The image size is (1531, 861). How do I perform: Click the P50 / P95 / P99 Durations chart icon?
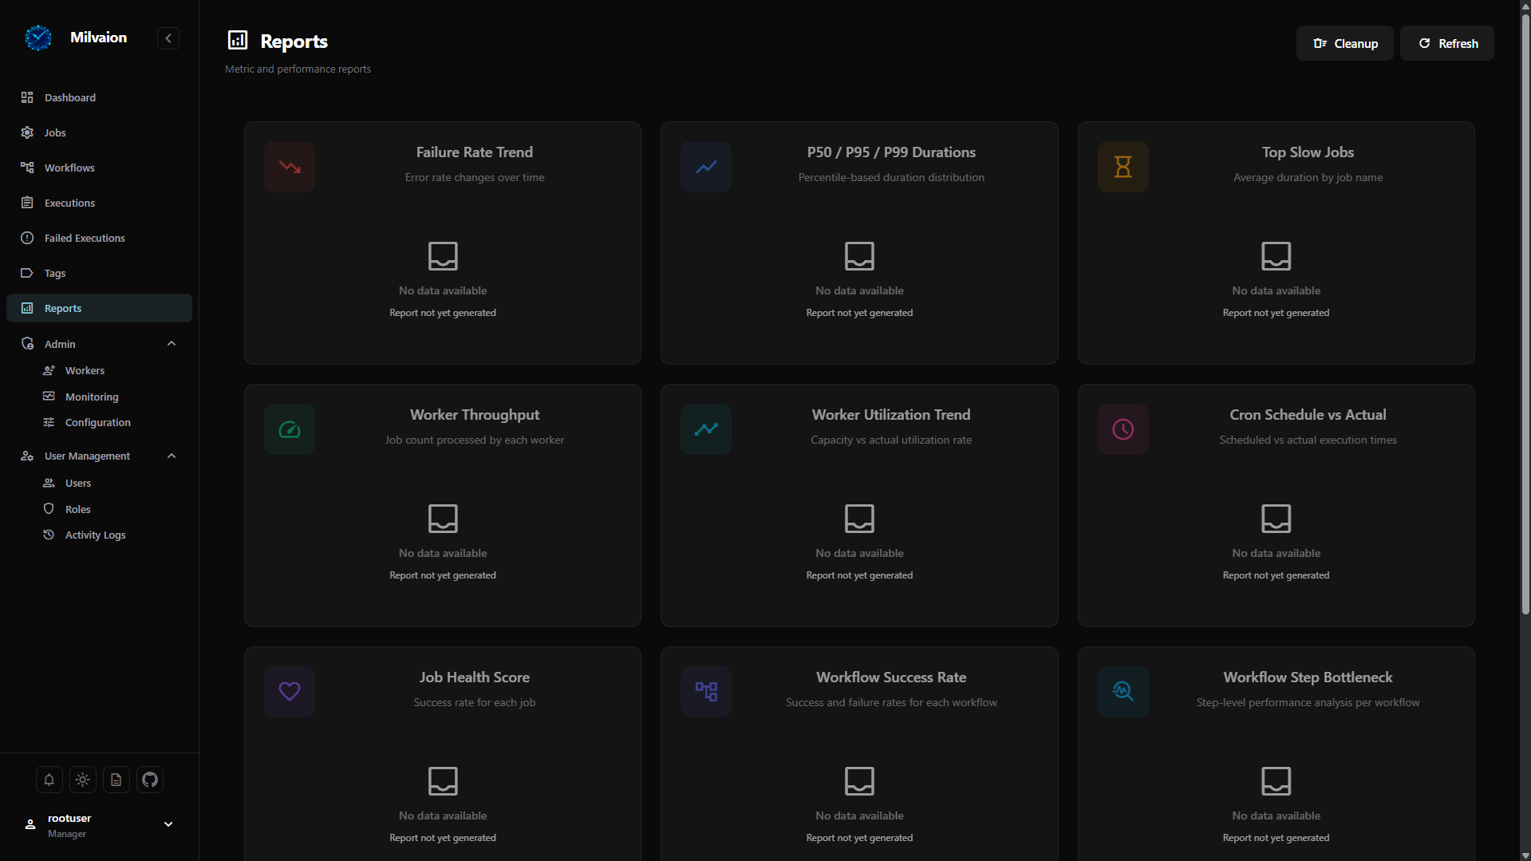click(706, 167)
